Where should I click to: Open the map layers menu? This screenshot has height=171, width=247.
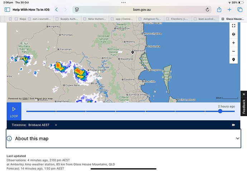click(x=233, y=34)
